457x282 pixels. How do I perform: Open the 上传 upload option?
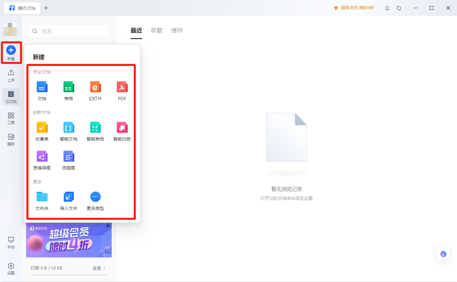point(11,76)
